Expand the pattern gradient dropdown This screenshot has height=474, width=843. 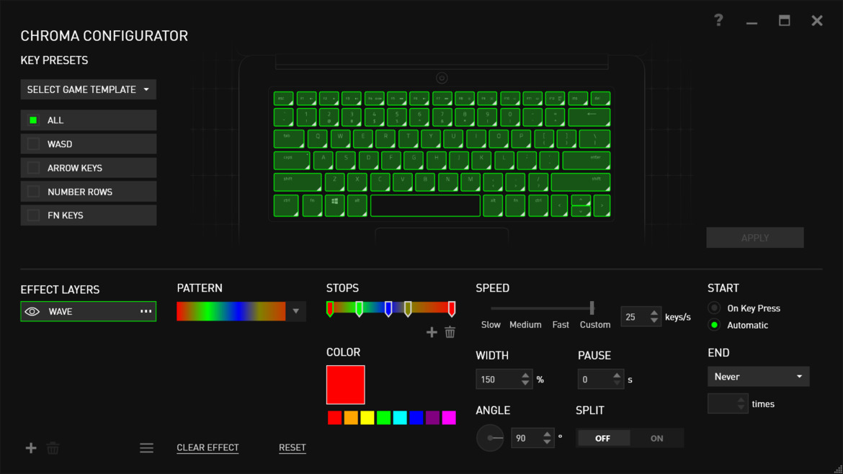(295, 311)
